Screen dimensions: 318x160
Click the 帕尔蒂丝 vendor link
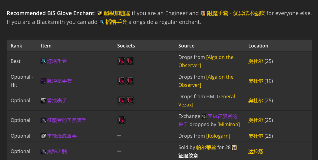pos(206,148)
